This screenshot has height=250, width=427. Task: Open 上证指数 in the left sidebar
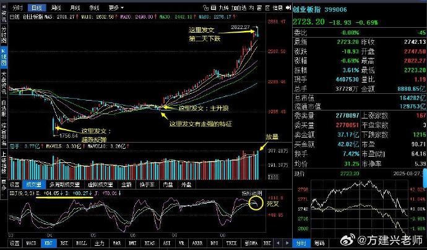(4, 162)
